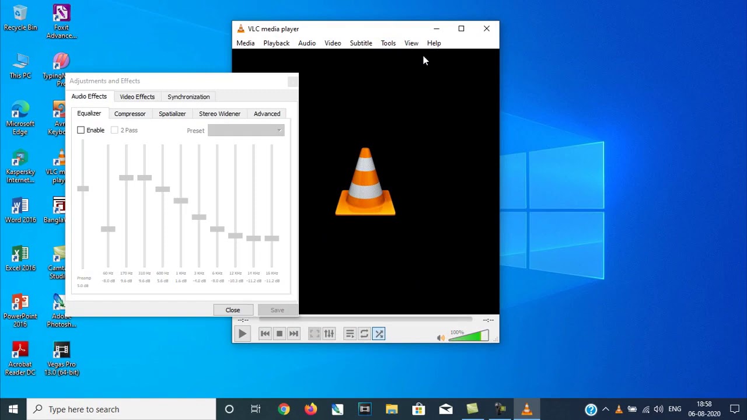Viewport: 747px width, 420px height.
Task: Select the Advanced sub-tab
Action: [267, 114]
